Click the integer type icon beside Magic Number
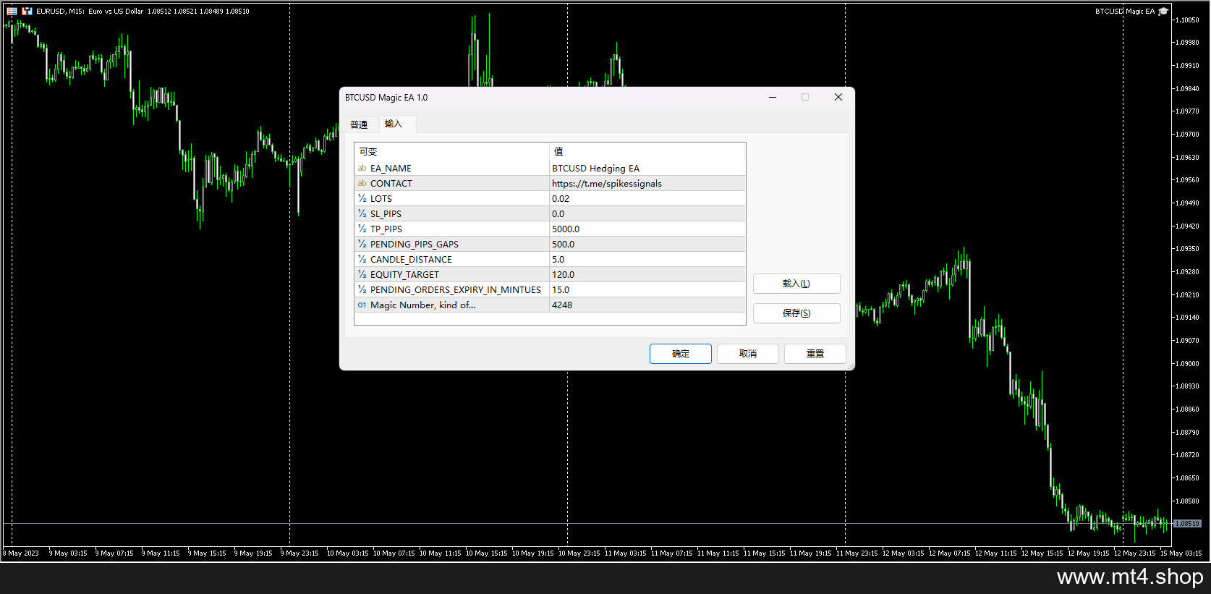The height and width of the screenshot is (594, 1211). 362,305
